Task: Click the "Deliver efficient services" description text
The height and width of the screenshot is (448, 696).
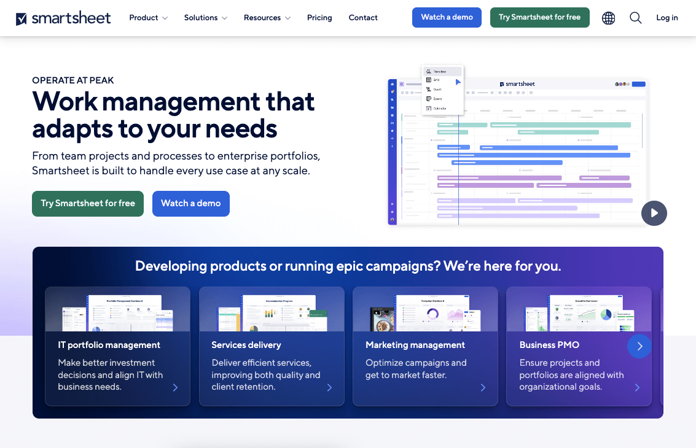Action: pos(266,375)
